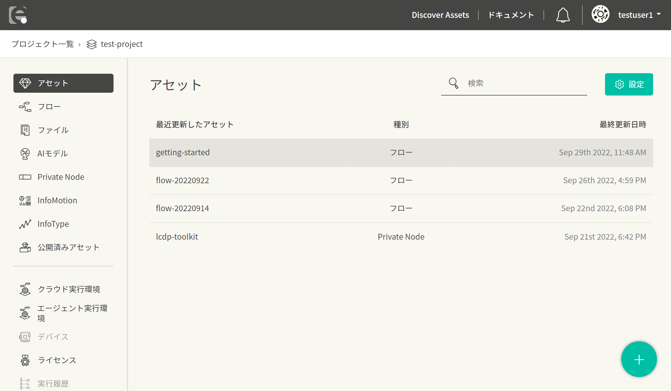Click フロー type cell of flow-20220914
The image size is (671, 391).
click(x=401, y=209)
